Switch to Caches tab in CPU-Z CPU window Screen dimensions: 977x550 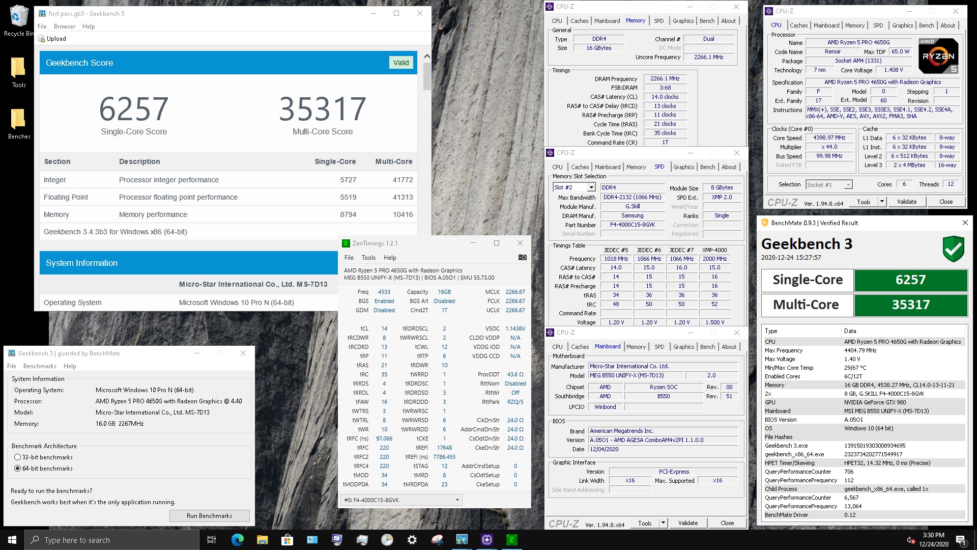[798, 25]
